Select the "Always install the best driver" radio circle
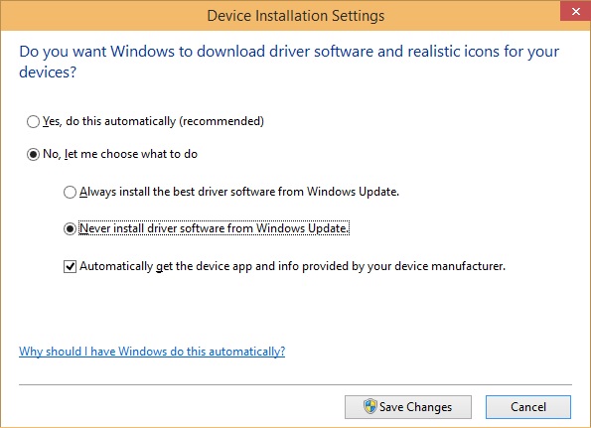The width and height of the screenshot is (591, 428). click(x=70, y=192)
